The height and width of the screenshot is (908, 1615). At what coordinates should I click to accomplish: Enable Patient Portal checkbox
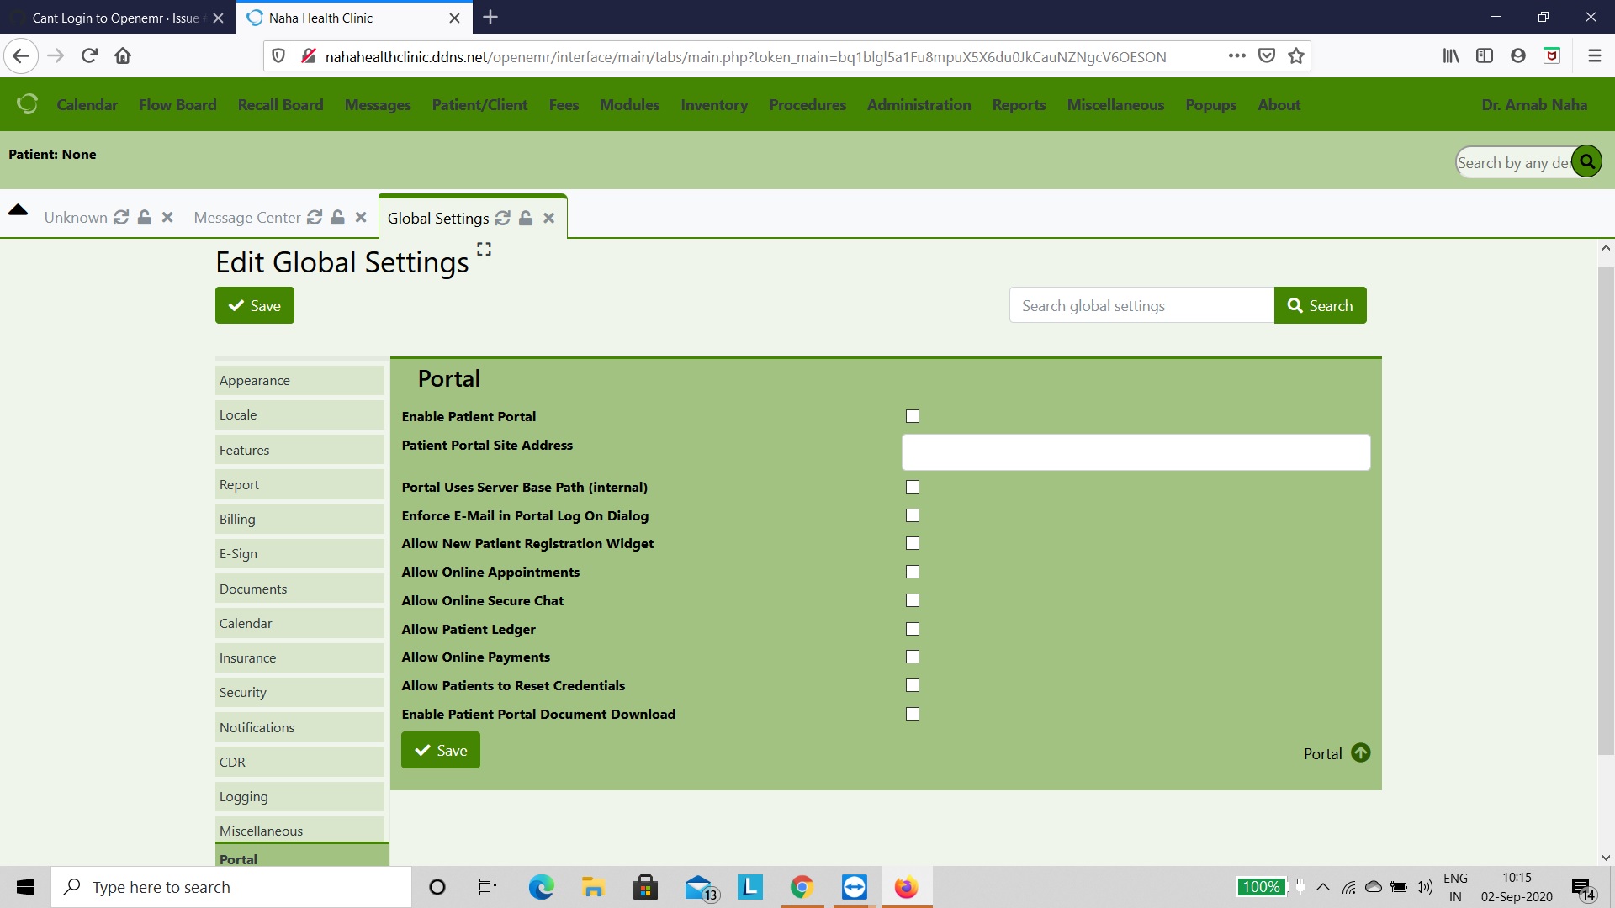point(913,416)
